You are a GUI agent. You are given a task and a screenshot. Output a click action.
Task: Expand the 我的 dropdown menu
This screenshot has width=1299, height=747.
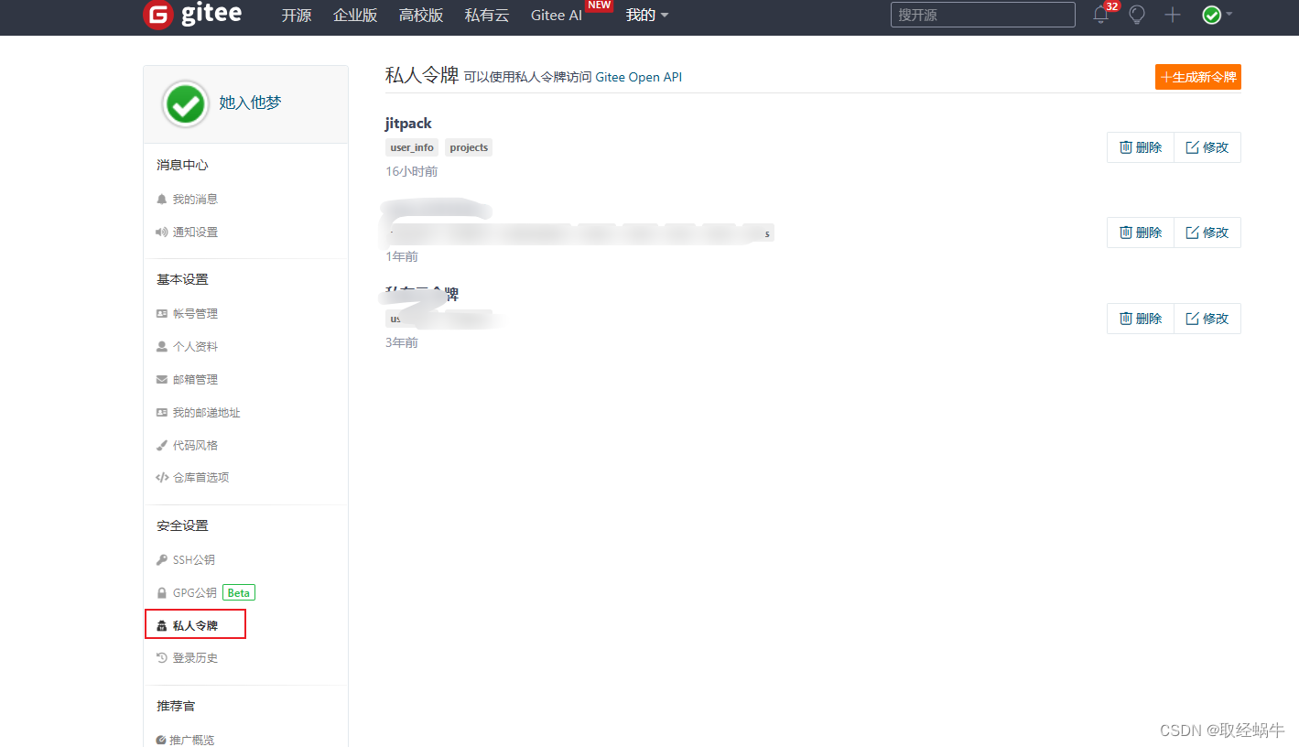point(647,15)
